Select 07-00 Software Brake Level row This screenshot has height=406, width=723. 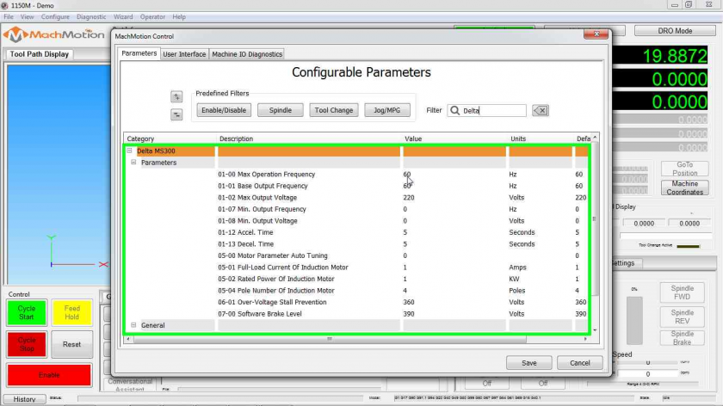357,314
